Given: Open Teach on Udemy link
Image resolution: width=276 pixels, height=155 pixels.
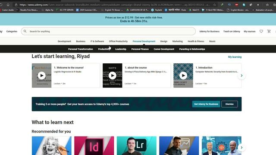Looking at the screenshot, I should pos(232,31).
